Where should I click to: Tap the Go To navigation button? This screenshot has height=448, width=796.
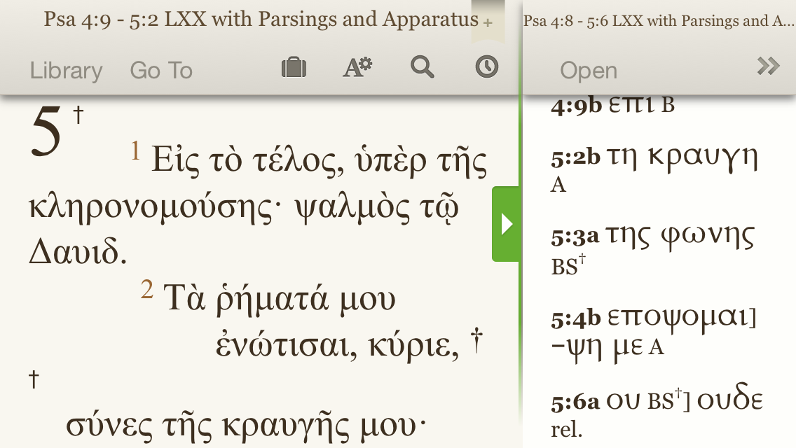coord(161,70)
